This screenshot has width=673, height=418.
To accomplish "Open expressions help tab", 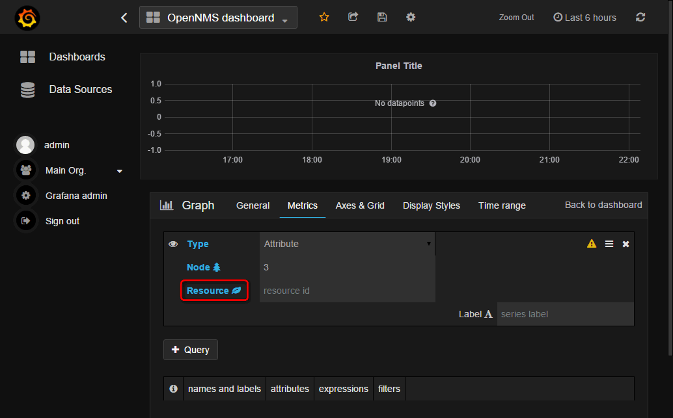I will pyautogui.click(x=344, y=389).
